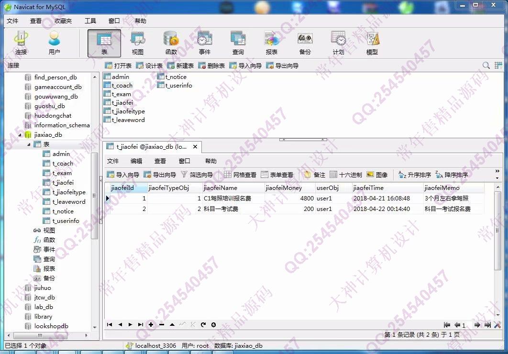Open 筛选向导 filter wizard
Viewport: 508px width, 354px height.
click(197, 175)
